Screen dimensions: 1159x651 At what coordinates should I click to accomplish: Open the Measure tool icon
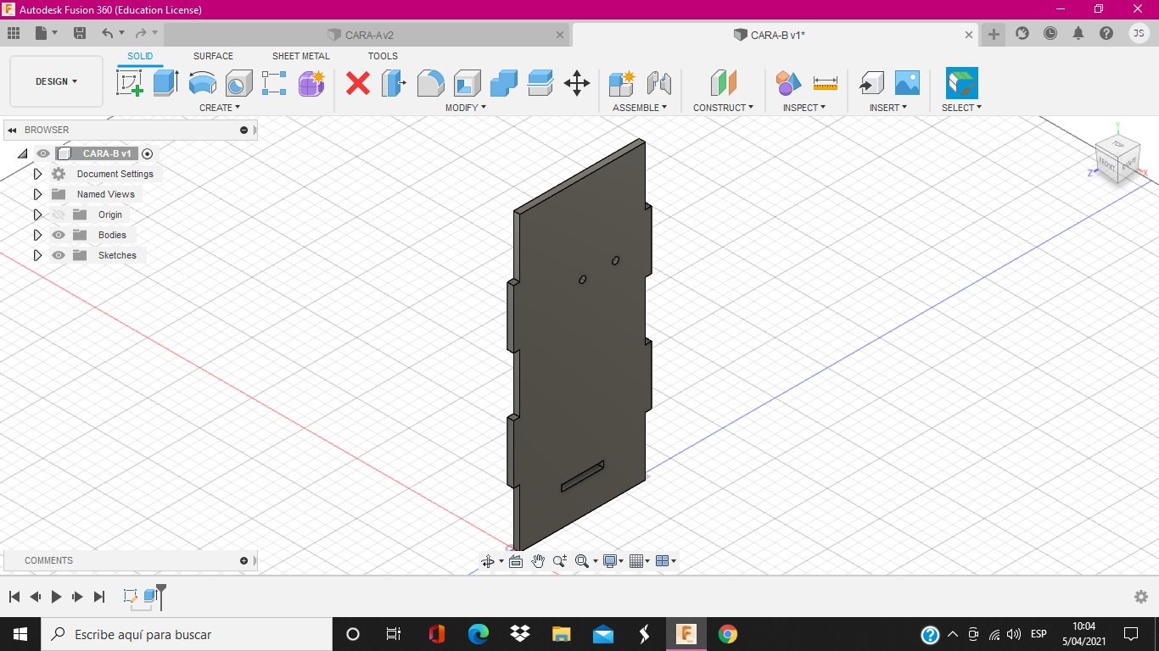pos(825,83)
